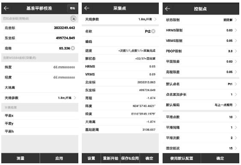Open the control point picker icon
The height and width of the screenshot is (165, 241).
click(73, 18)
